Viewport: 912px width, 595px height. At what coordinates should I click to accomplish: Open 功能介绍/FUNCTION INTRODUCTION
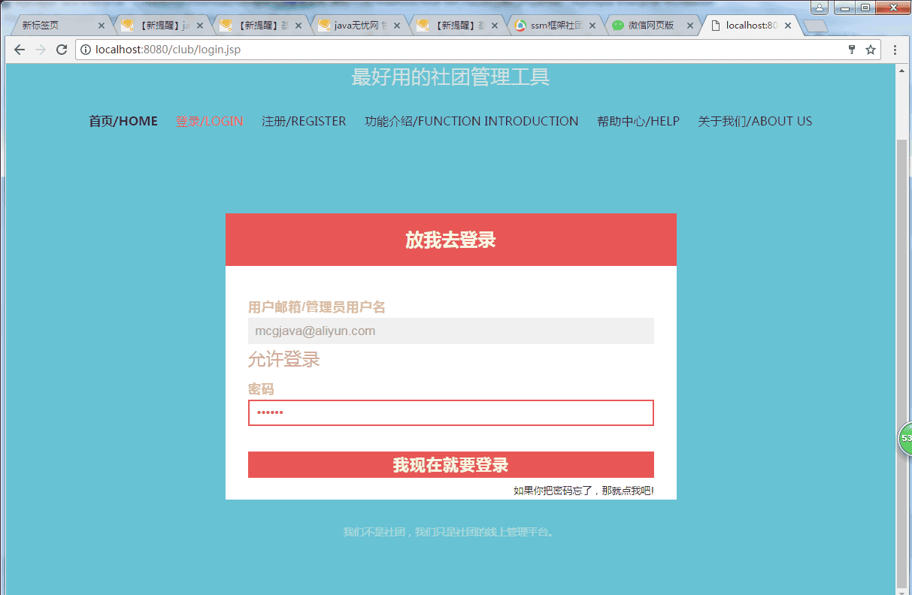tap(471, 121)
